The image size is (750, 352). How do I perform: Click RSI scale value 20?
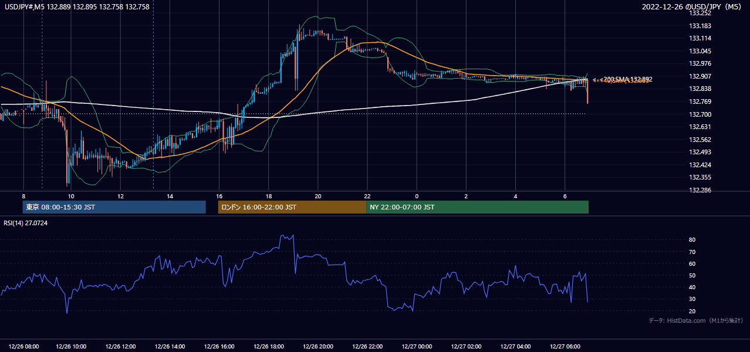click(692, 311)
